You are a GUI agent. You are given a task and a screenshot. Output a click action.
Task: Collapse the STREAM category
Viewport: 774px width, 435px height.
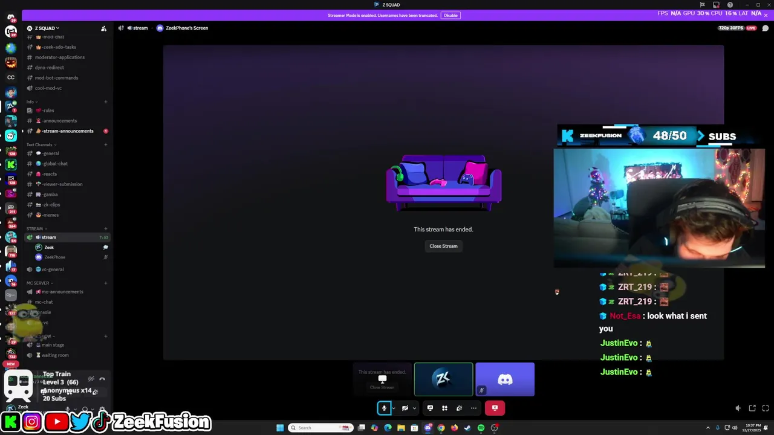click(36, 228)
